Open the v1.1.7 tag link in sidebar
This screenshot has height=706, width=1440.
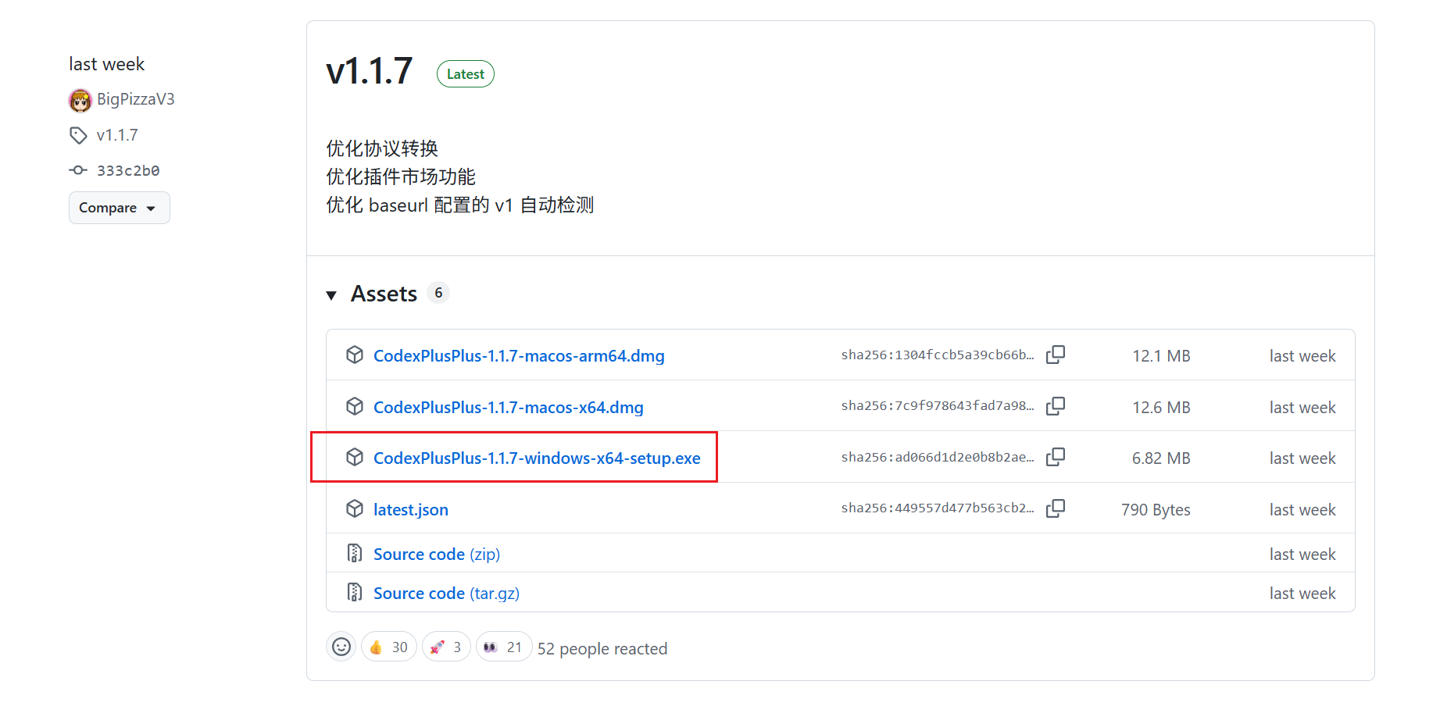coord(117,135)
